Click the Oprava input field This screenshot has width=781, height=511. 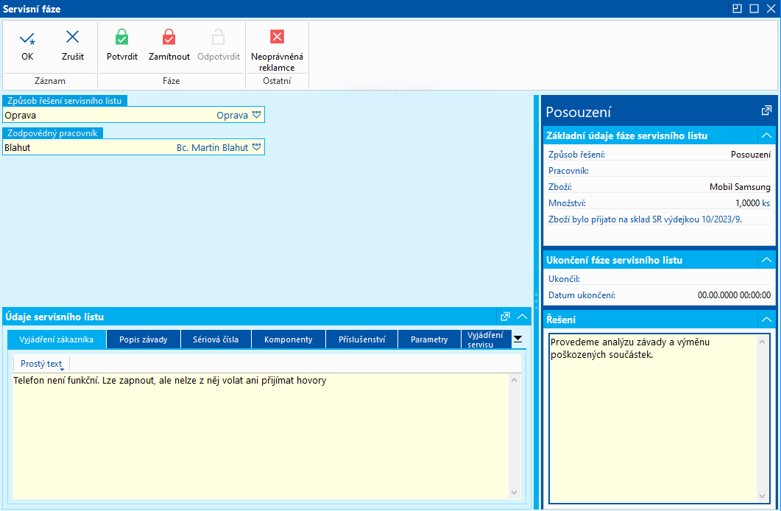click(x=133, y=115)
